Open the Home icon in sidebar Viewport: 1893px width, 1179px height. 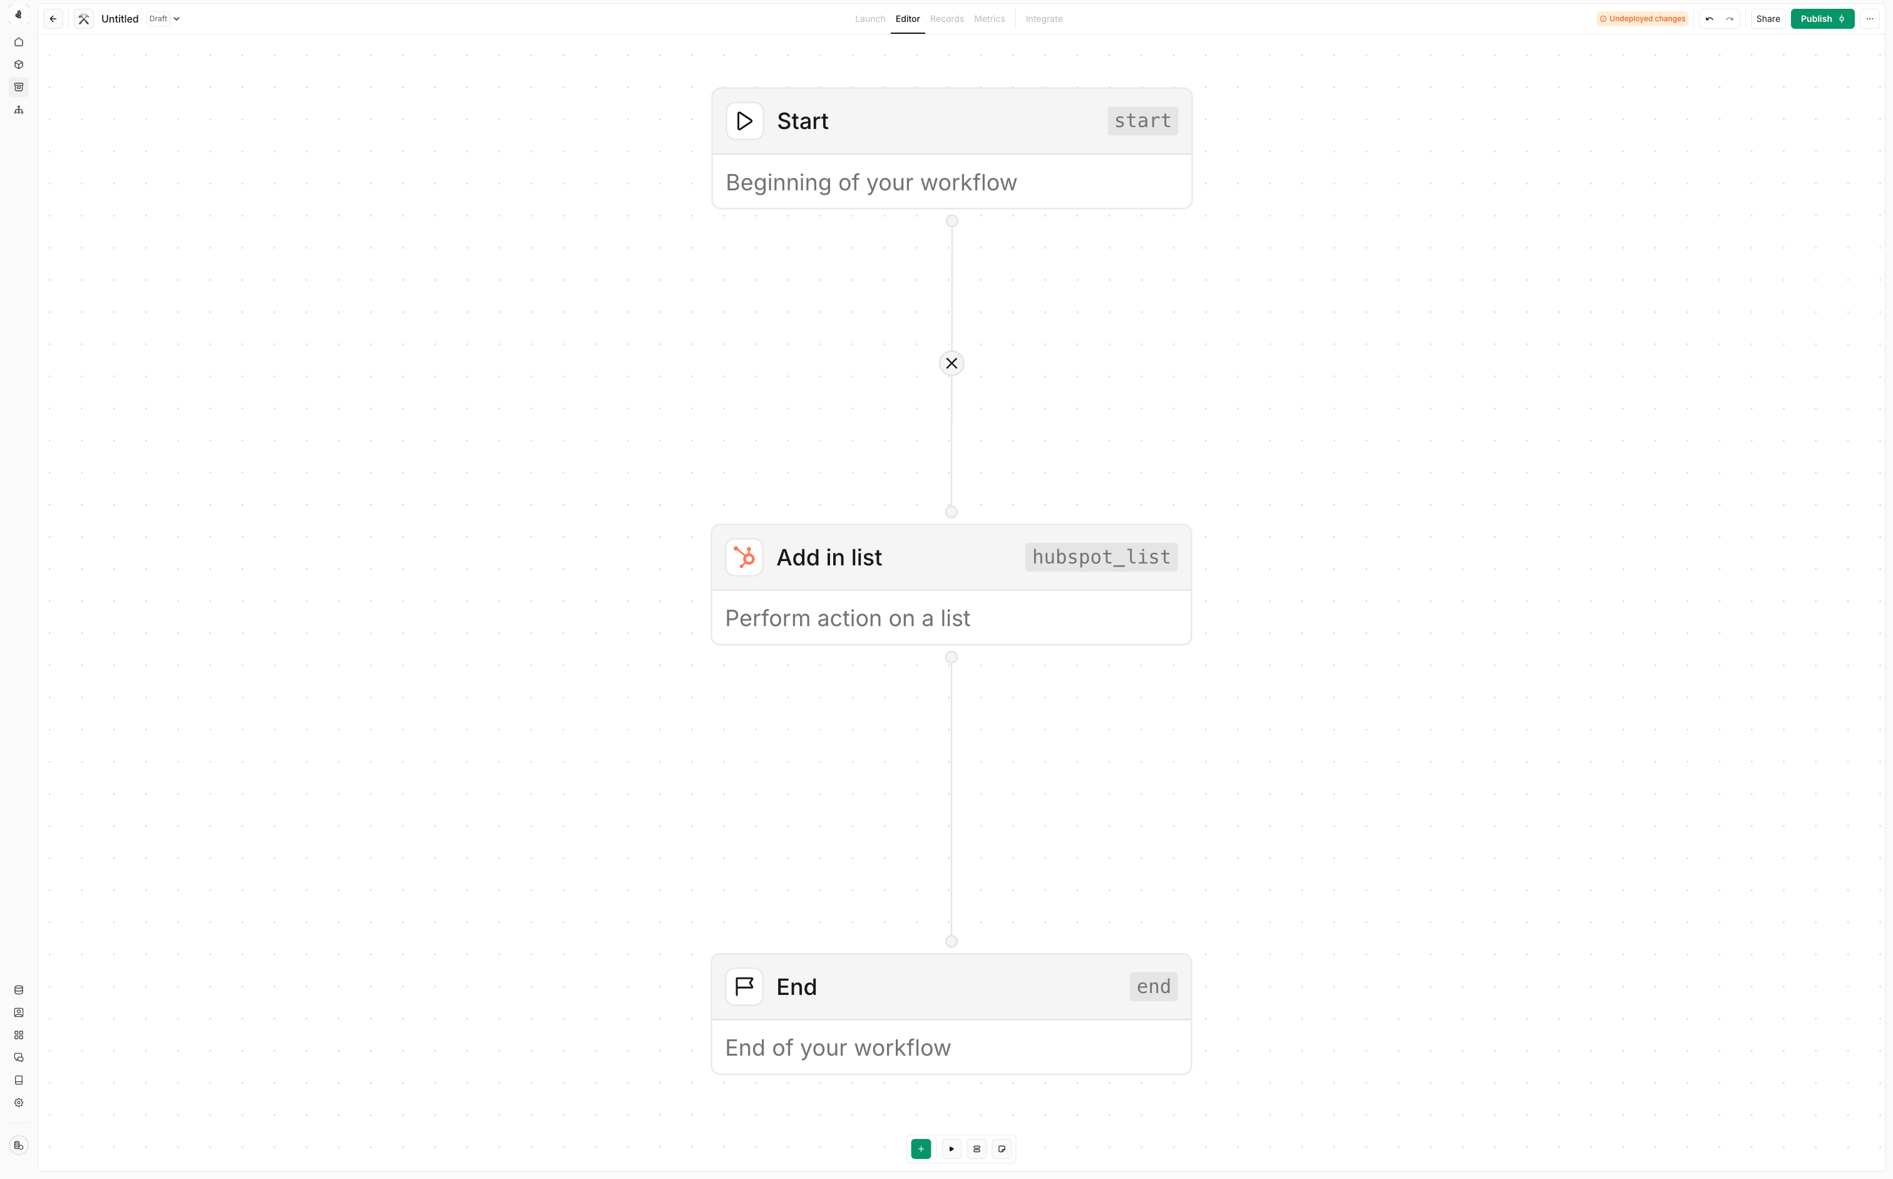pyautogui.click(x=19, y=42)
